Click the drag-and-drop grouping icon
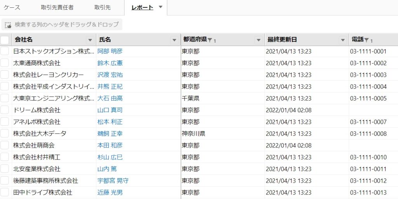Screen dimensions: 398x199 tap(8, 25)
